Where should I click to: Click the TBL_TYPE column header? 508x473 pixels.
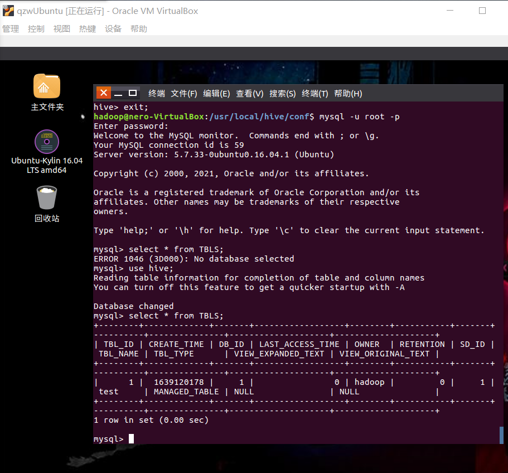click(x=173, y=354)
